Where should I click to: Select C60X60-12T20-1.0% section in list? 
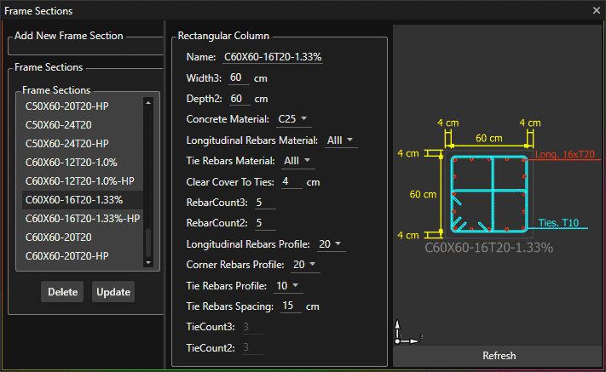tap(72, 162)
